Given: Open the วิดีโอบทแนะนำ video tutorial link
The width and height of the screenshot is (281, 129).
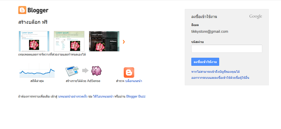Looking at the screenshot, I should tap(103, 96).
